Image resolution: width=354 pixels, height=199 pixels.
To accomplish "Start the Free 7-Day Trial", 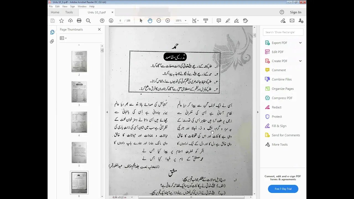I will click(283, 189).
